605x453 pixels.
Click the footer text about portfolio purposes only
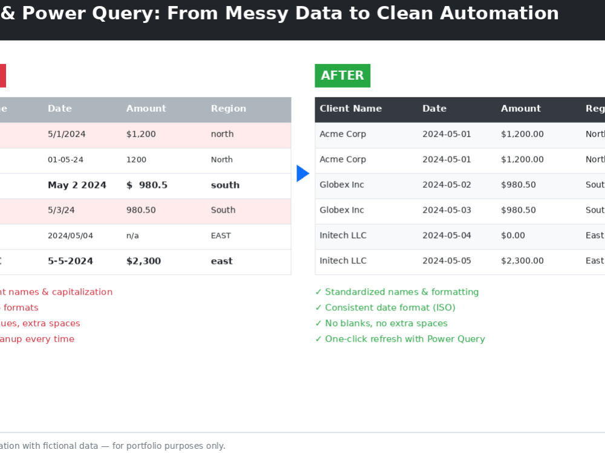(x=113, y=446)
